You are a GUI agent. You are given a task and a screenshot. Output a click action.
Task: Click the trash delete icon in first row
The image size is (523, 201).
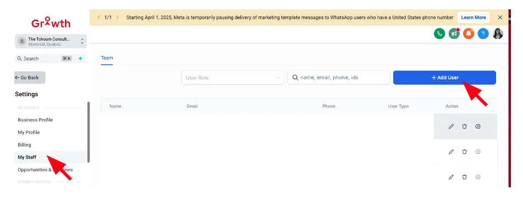464,126
